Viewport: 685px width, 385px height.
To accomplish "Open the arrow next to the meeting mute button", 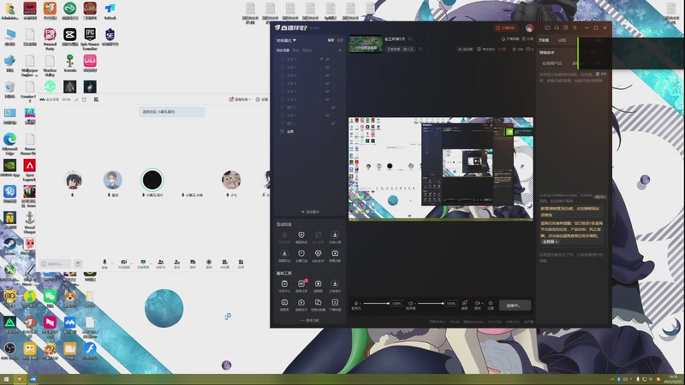I will pos(111,263).
